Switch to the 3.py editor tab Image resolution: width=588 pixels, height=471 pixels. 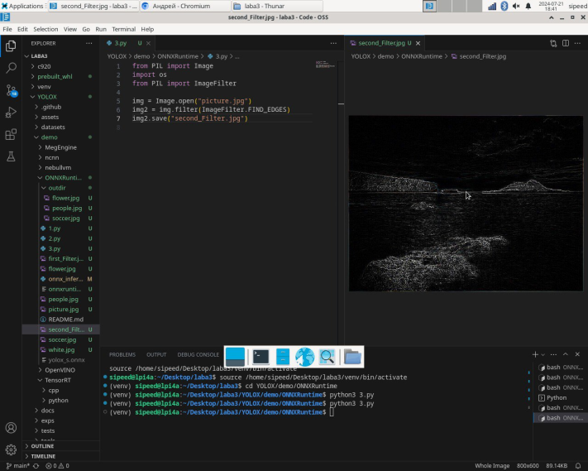pyautogui.click(x=121, y=43)
